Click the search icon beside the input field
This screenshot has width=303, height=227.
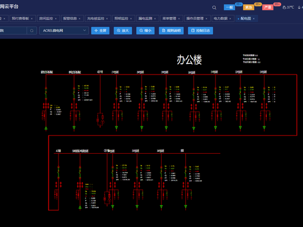(x=32, y=31)
